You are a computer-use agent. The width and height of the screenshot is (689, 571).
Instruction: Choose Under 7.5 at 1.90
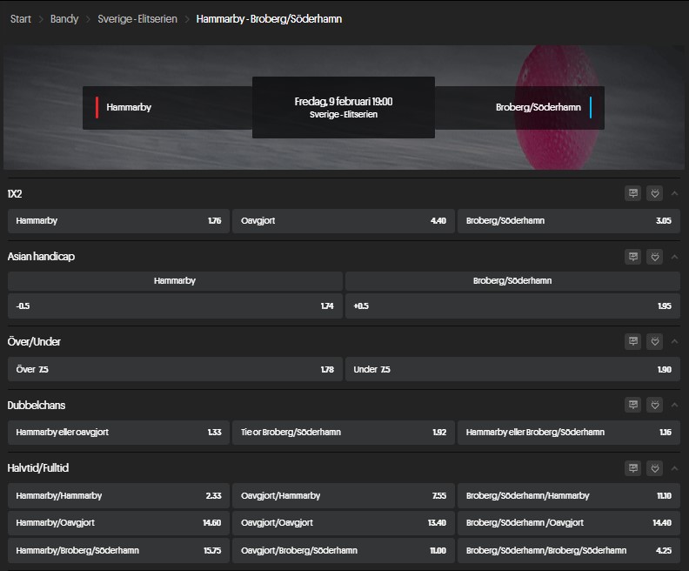click(512, 369)
